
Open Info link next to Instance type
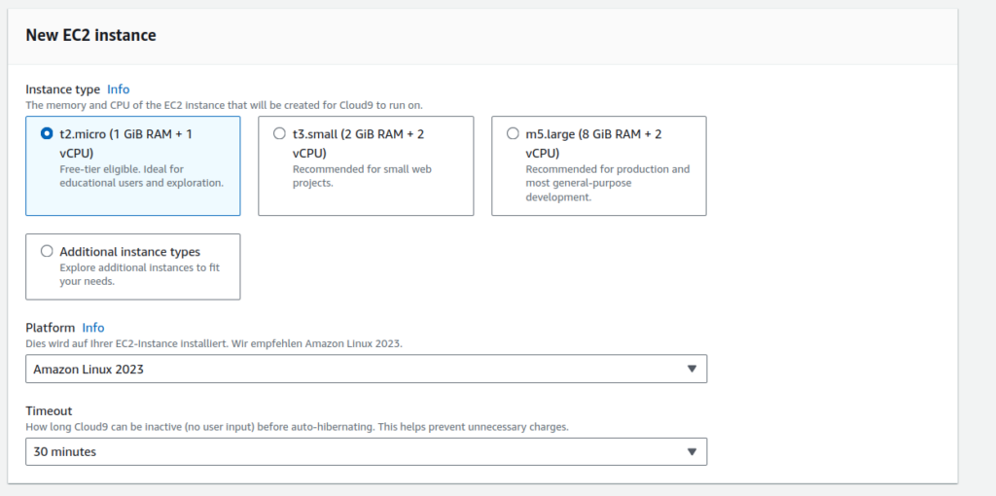click(118, 89)
